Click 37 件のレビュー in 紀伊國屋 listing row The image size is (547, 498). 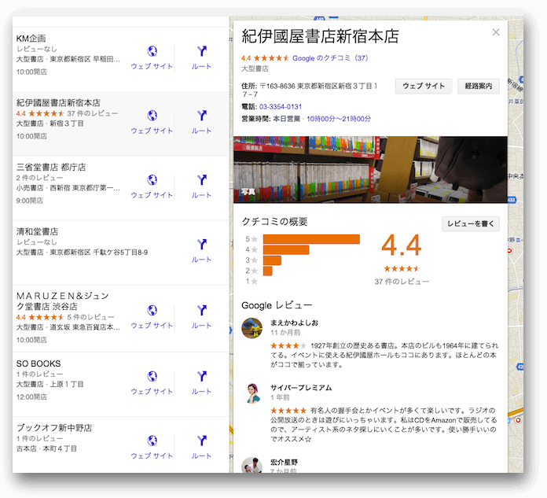point(93,113)
